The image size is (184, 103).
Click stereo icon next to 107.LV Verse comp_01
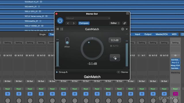(46, 16)
